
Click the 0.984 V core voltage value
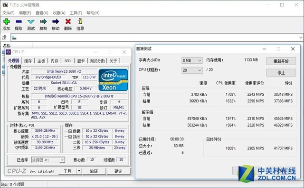(x=85, y=89)
